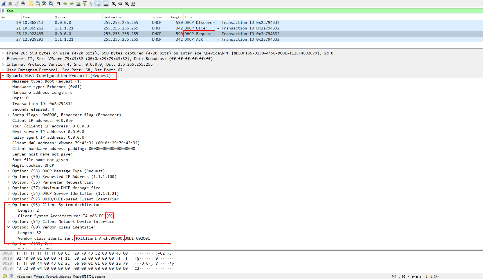The width and height of the screenshot is (483, 279).
Task: Sort packets by Protocol column header
Action: [x=159, y=17]
